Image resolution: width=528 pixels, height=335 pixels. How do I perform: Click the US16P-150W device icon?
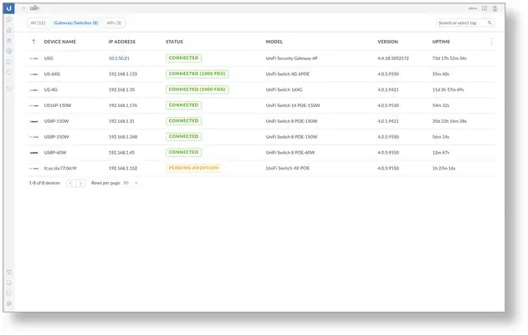pos(33,105)
